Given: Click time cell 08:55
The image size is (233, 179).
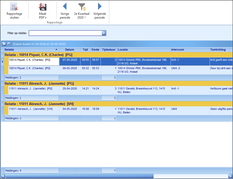Looking at the screenshot, I should tap(85, 62).
